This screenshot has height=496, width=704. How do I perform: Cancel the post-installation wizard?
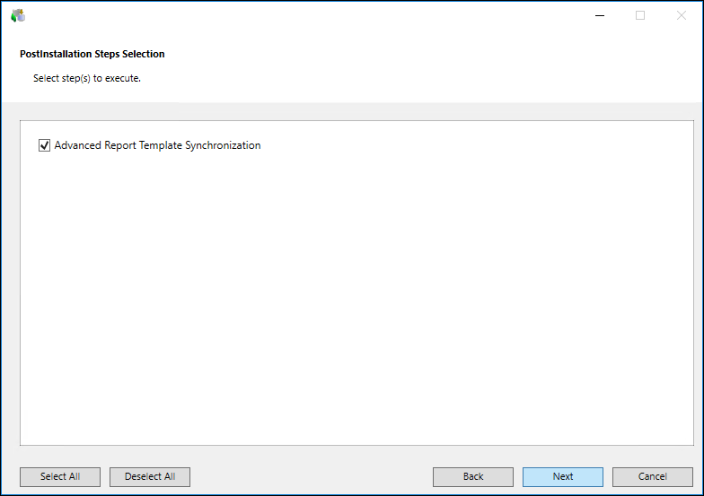point(652,476)
